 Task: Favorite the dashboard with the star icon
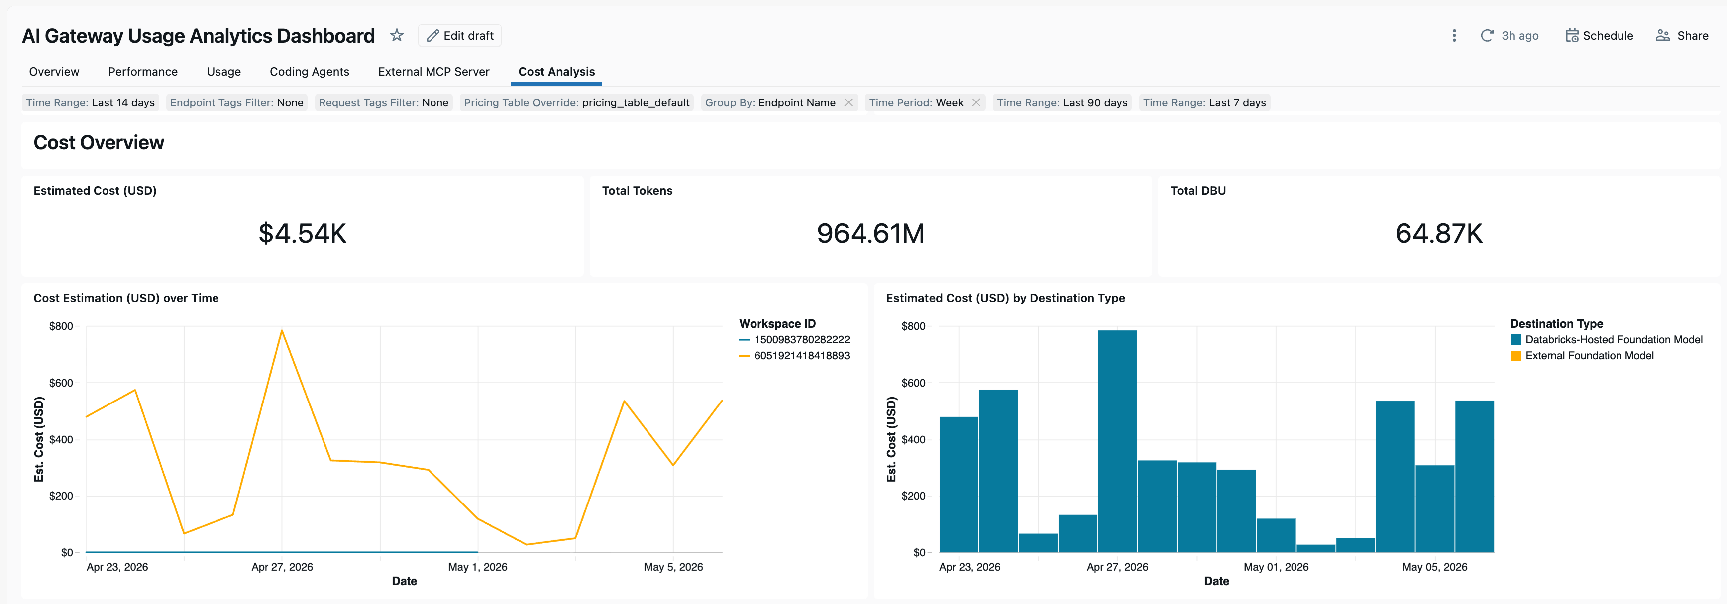[x=397, y=35]
